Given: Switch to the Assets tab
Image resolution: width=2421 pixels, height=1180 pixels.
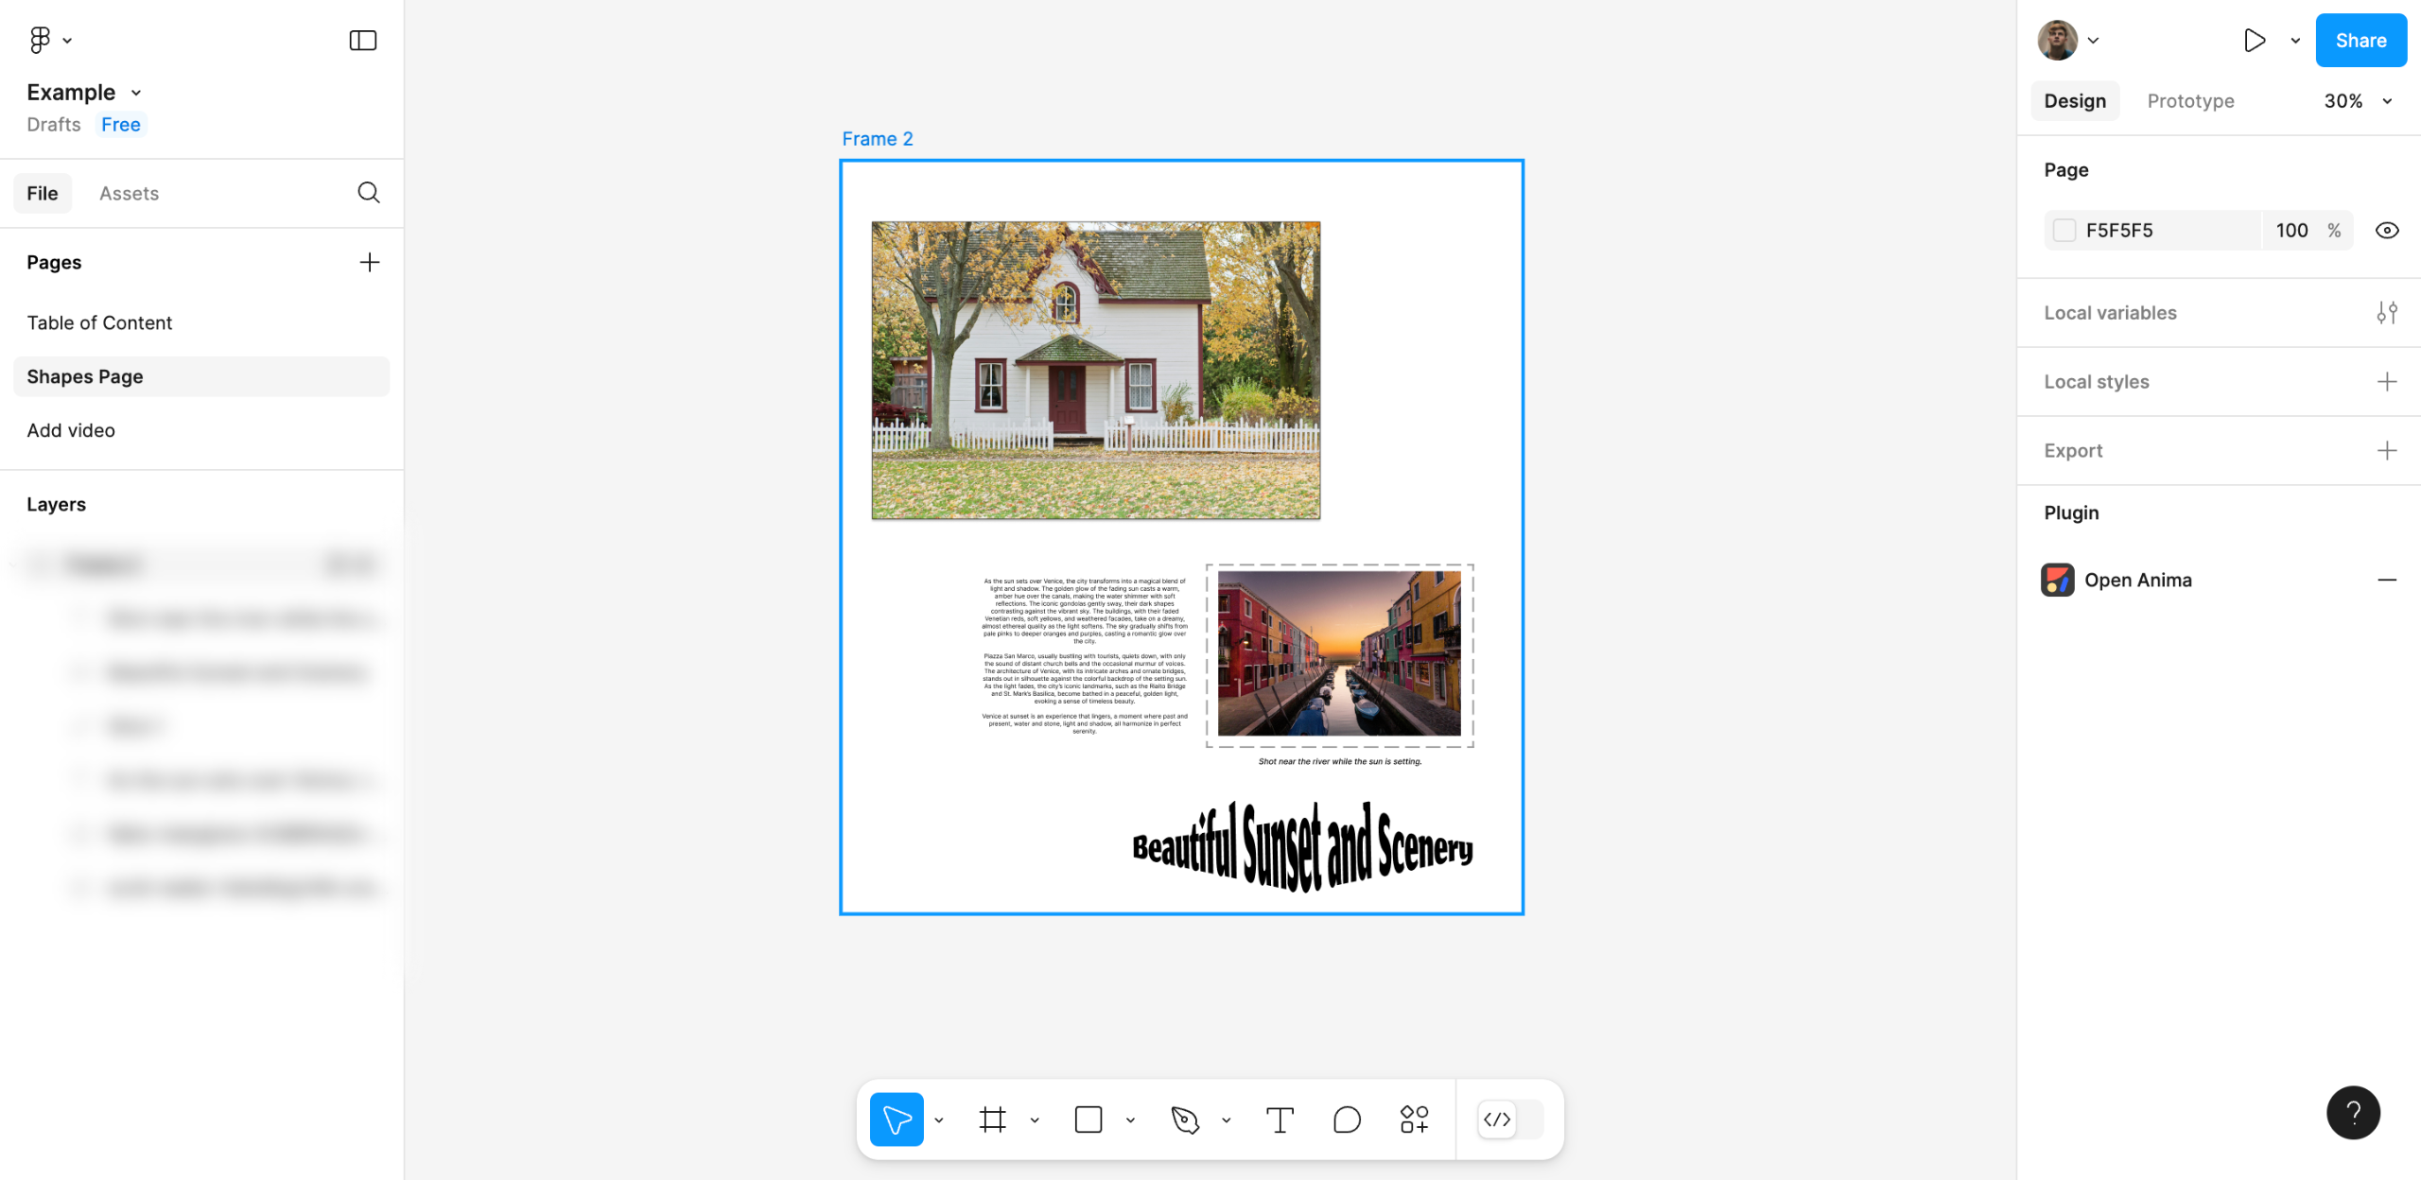Looking at the screenshot, I should coord(129,193).
